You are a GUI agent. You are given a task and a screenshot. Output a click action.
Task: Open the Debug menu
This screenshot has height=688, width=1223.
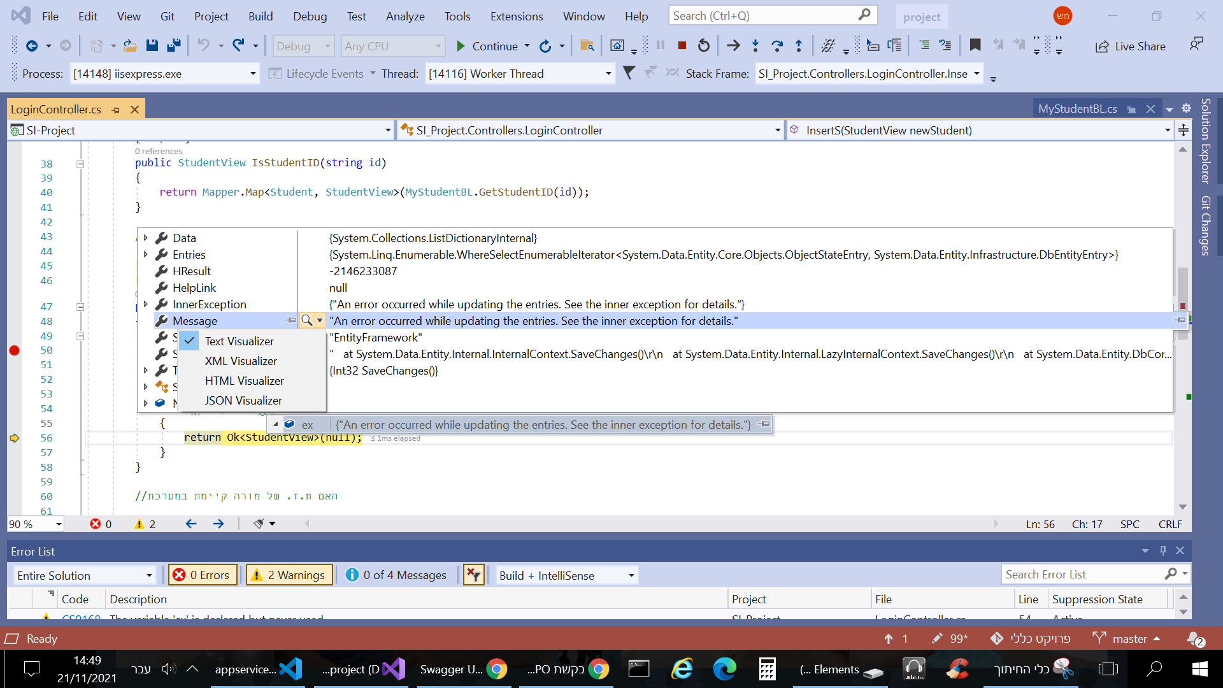[310, 16]
